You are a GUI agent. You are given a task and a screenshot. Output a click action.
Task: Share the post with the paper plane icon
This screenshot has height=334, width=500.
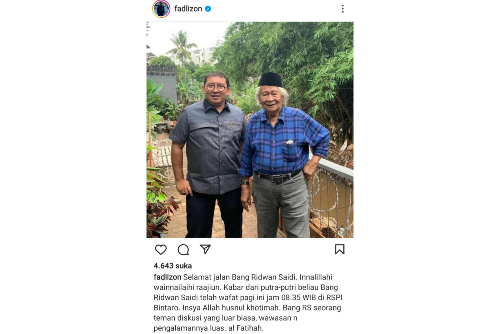tap(205, 249)
